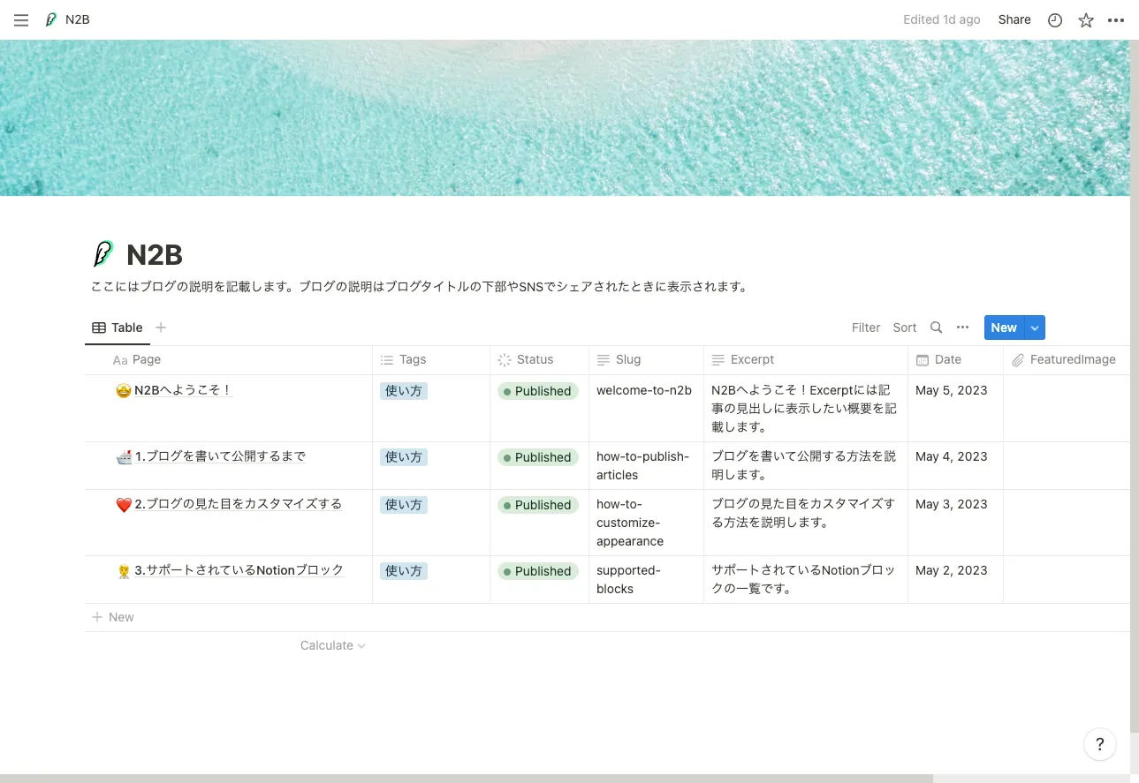Click Published status of welcome-to-n2b row
The width and height of the screenshot is (1139, 783).
(537, 391)
